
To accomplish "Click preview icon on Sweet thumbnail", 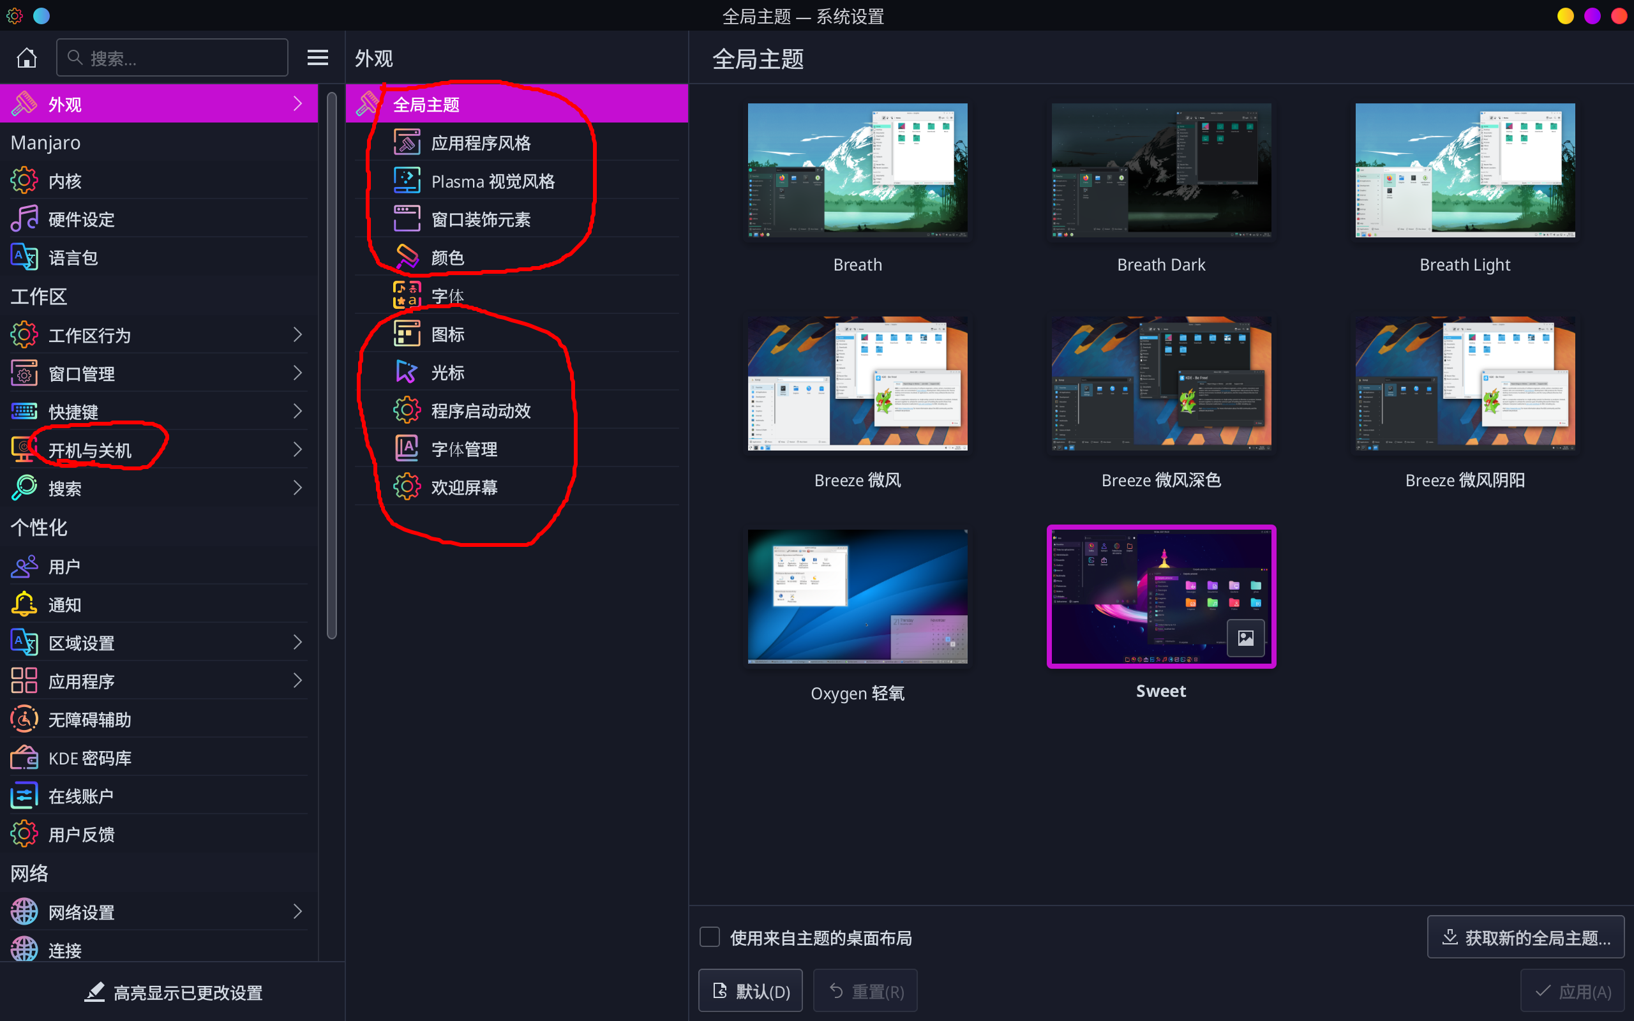I will pyautogui.click(x=1245, y=637).
